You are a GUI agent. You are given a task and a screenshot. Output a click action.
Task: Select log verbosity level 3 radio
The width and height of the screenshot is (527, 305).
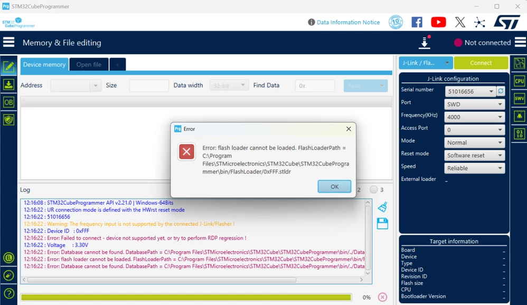pos(373,190)
